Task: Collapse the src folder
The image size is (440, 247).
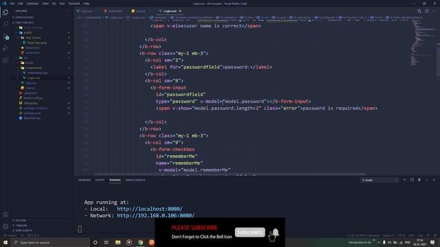Action: click(25, 58)
